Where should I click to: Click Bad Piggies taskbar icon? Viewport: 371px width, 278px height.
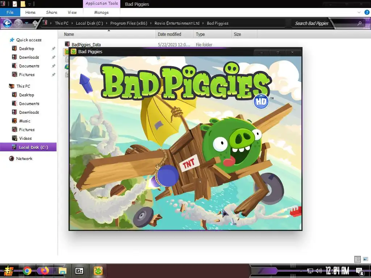[x=98, y=271]
